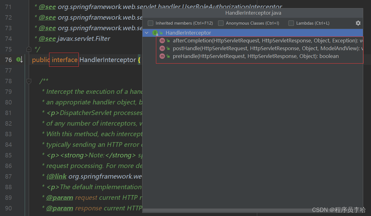Screen dimensions: 371x216
Task: Open the UserRoleAuthorizationInterceptor @see link
Action: point(47,7)
